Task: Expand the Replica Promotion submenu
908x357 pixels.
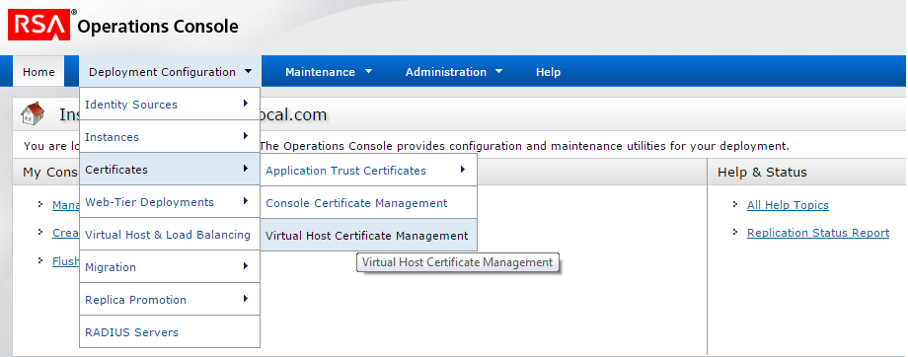Action: (170, 299)
